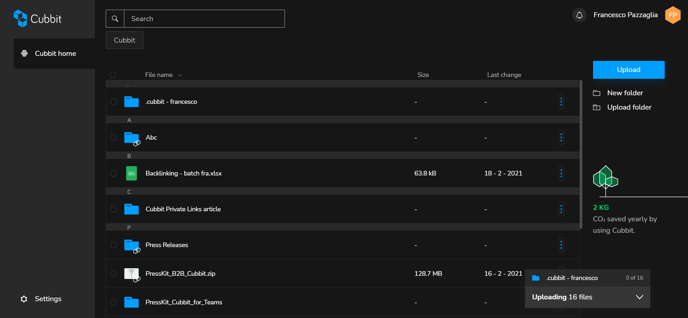Viewport: 688px width, 318px height.
Task: Click the file list vertical scrollbar
Action: click(581, 154)
